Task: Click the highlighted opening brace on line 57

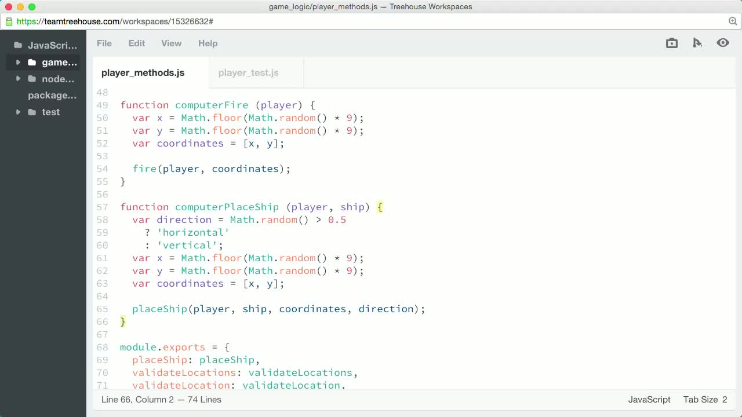Action: click(380, 207)
